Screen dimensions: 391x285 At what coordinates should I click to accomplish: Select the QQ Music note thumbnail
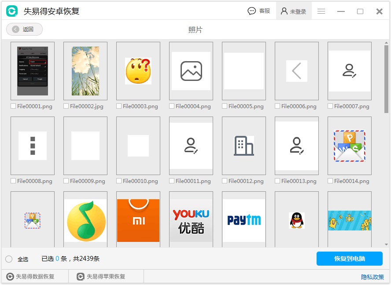coord(85,219)
